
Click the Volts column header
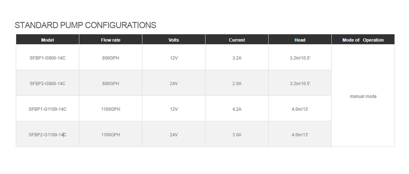click(x=174, y=40)
